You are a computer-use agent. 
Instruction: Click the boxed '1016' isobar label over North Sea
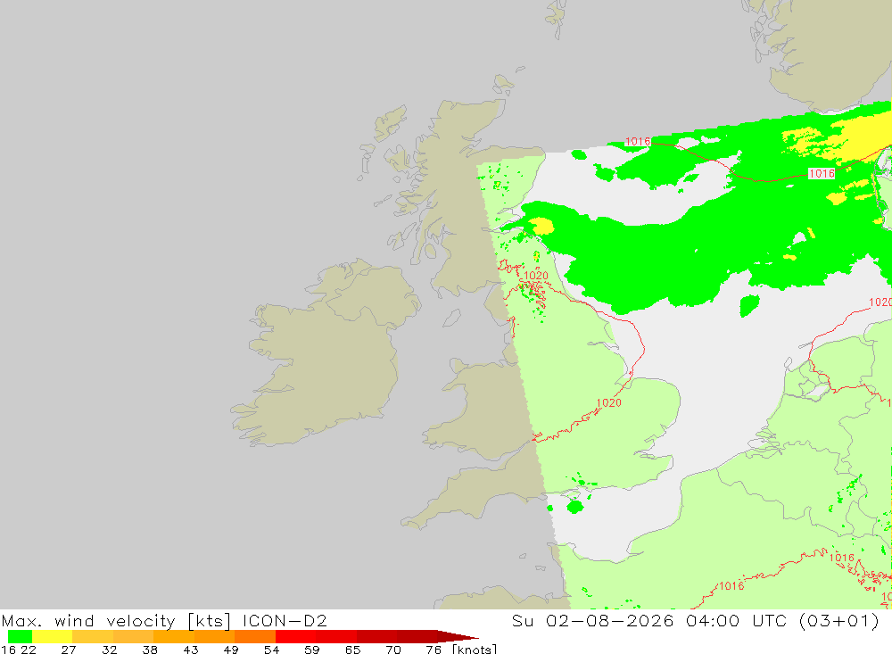coord(822,174)
